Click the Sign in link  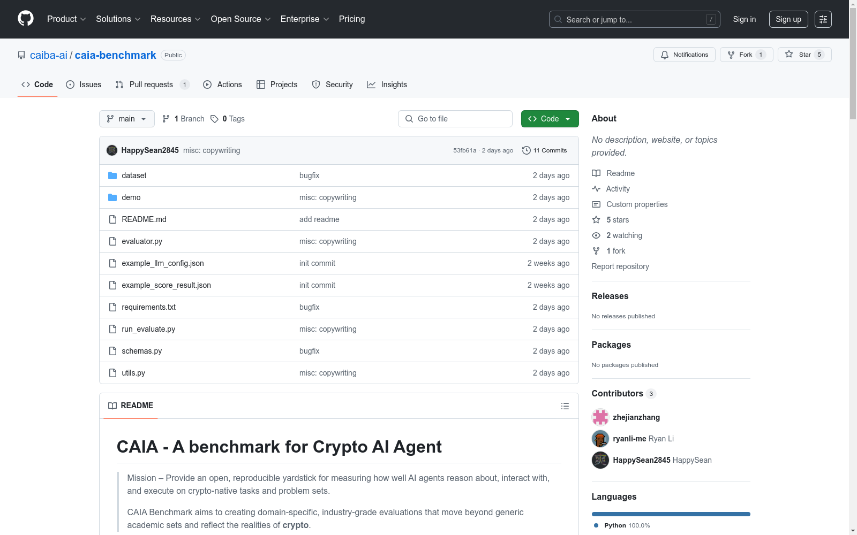(x=745, y=19)
